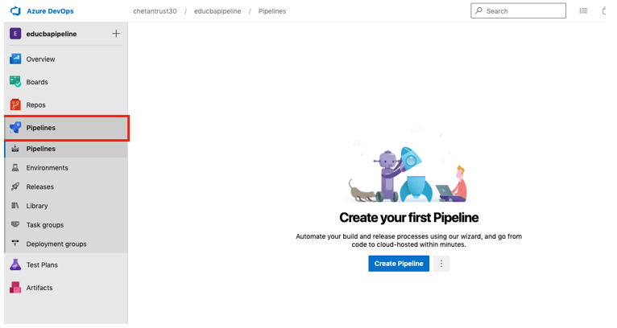The image size is (617, 328).
Task: Open the Artifacts icon in sidebar
Action: point(15,287)
